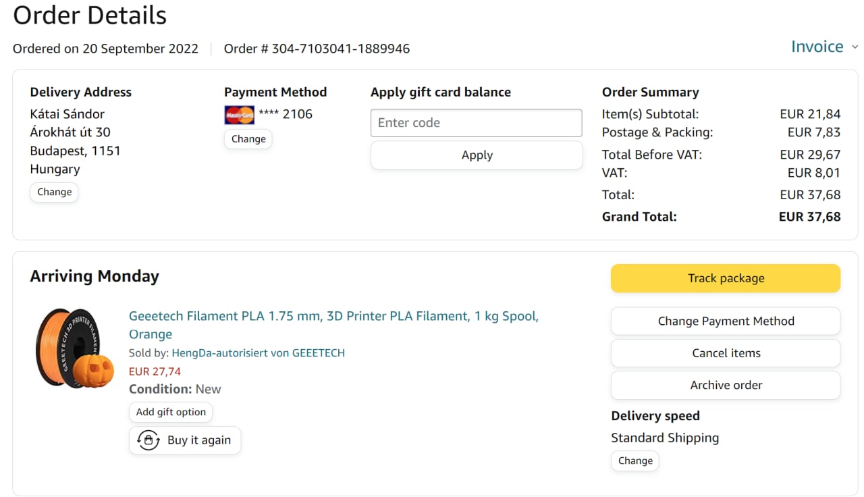
Task: Select Cancel items
Action: [x=725, y=353]
